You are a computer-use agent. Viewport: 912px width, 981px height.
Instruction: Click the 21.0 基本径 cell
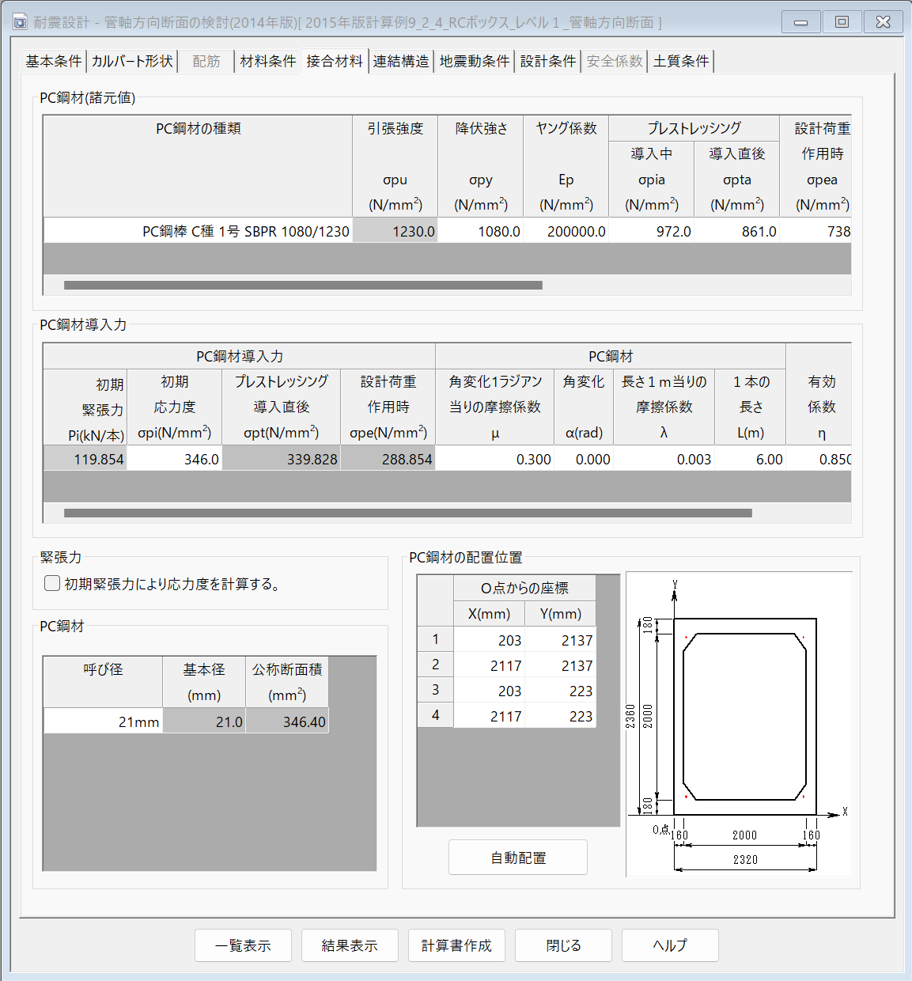(204, 722)
